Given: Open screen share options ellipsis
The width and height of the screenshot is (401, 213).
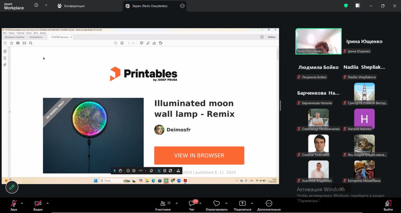Looking at the screenshot, I should coord(182,6).
